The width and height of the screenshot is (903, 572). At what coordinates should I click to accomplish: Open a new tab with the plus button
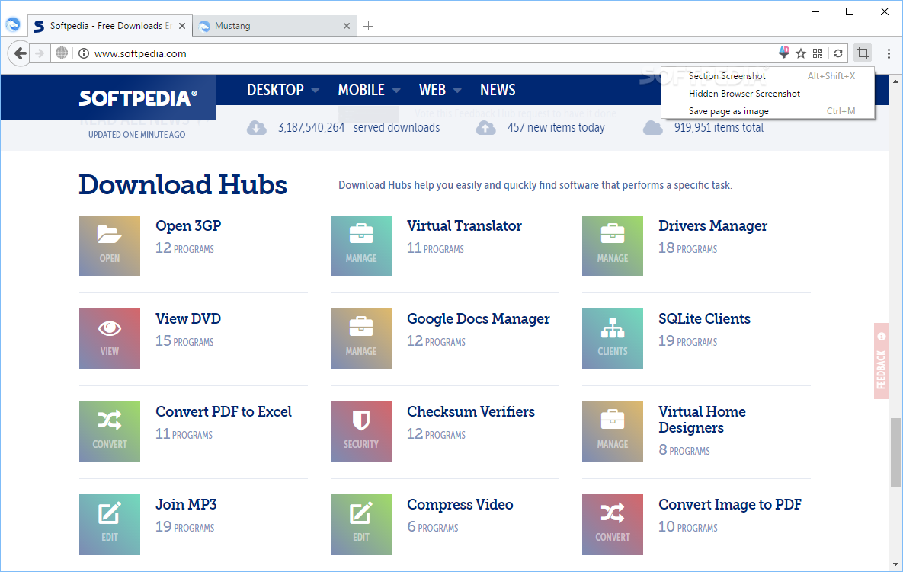pyautogui.click(x=368, y=26)
